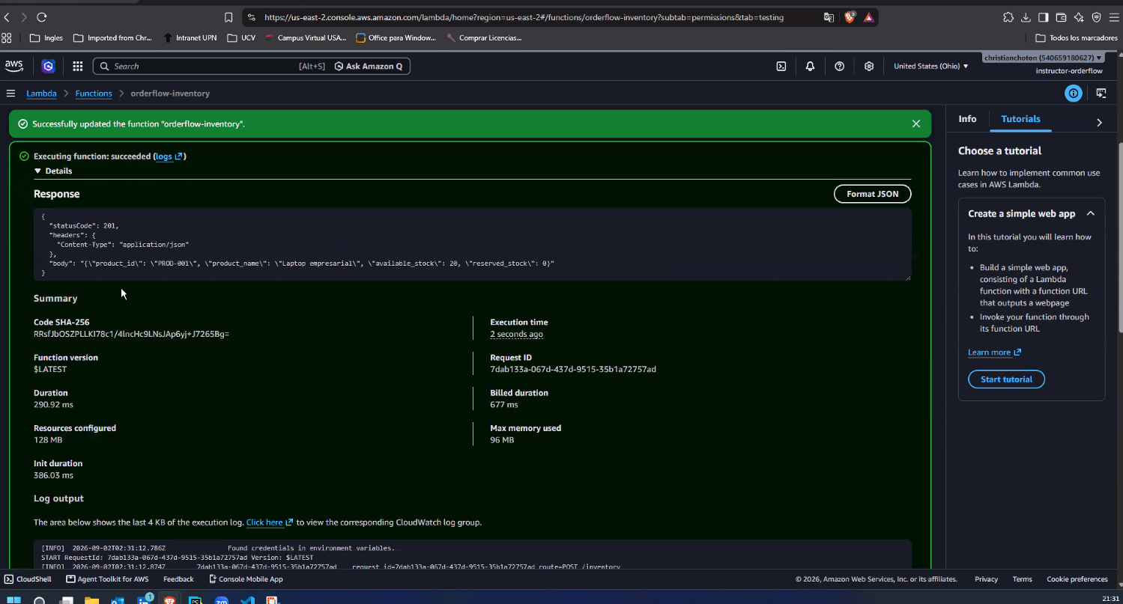
Task: Click the Format JSON button
Action: click(872, 194)
